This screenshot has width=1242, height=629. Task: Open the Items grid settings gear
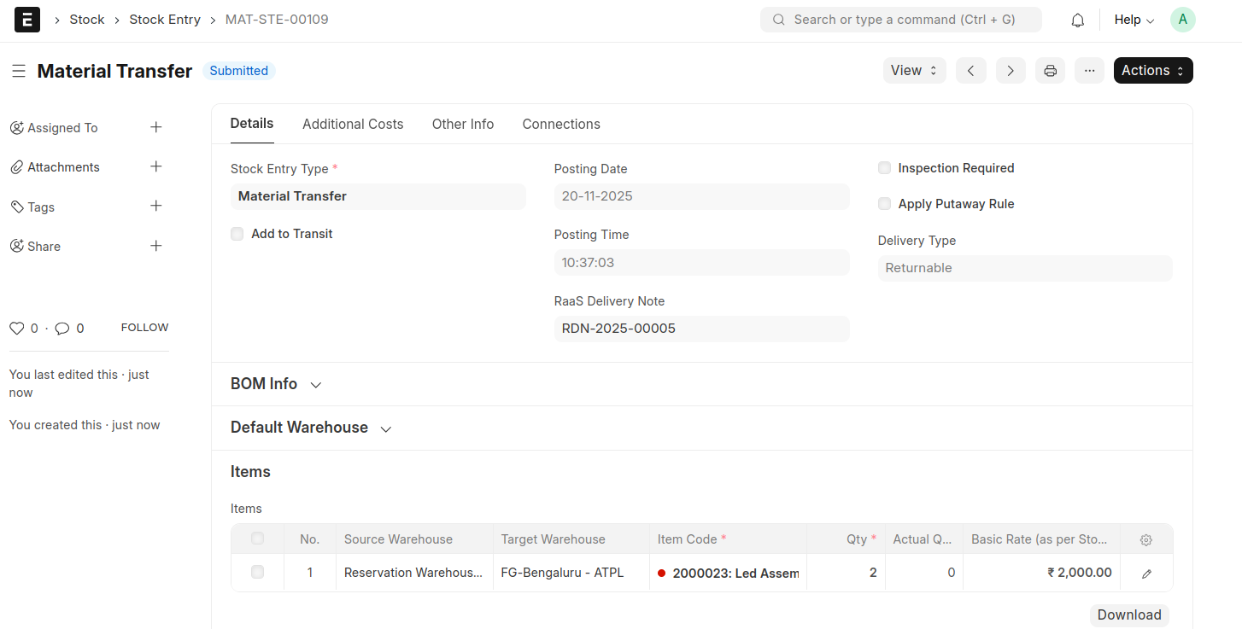[1145, 539]
